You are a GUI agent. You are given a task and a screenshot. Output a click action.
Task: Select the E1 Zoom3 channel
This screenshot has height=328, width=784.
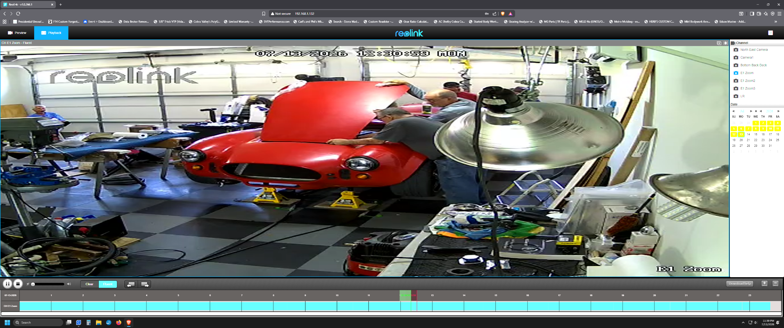[744, 88]
